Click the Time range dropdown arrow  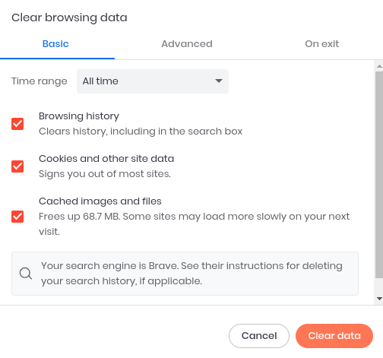[219, 81]
